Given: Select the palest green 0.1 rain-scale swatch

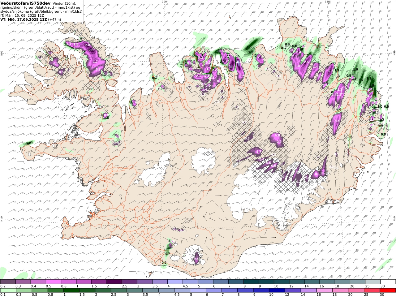Looking at the screenshot, I should [x=8, y=291].
